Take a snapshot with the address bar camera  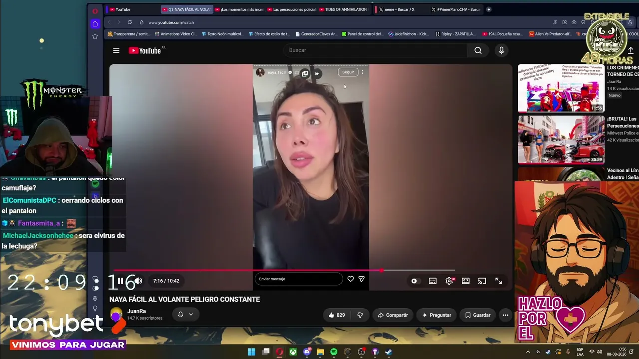(x=574, y=22)
